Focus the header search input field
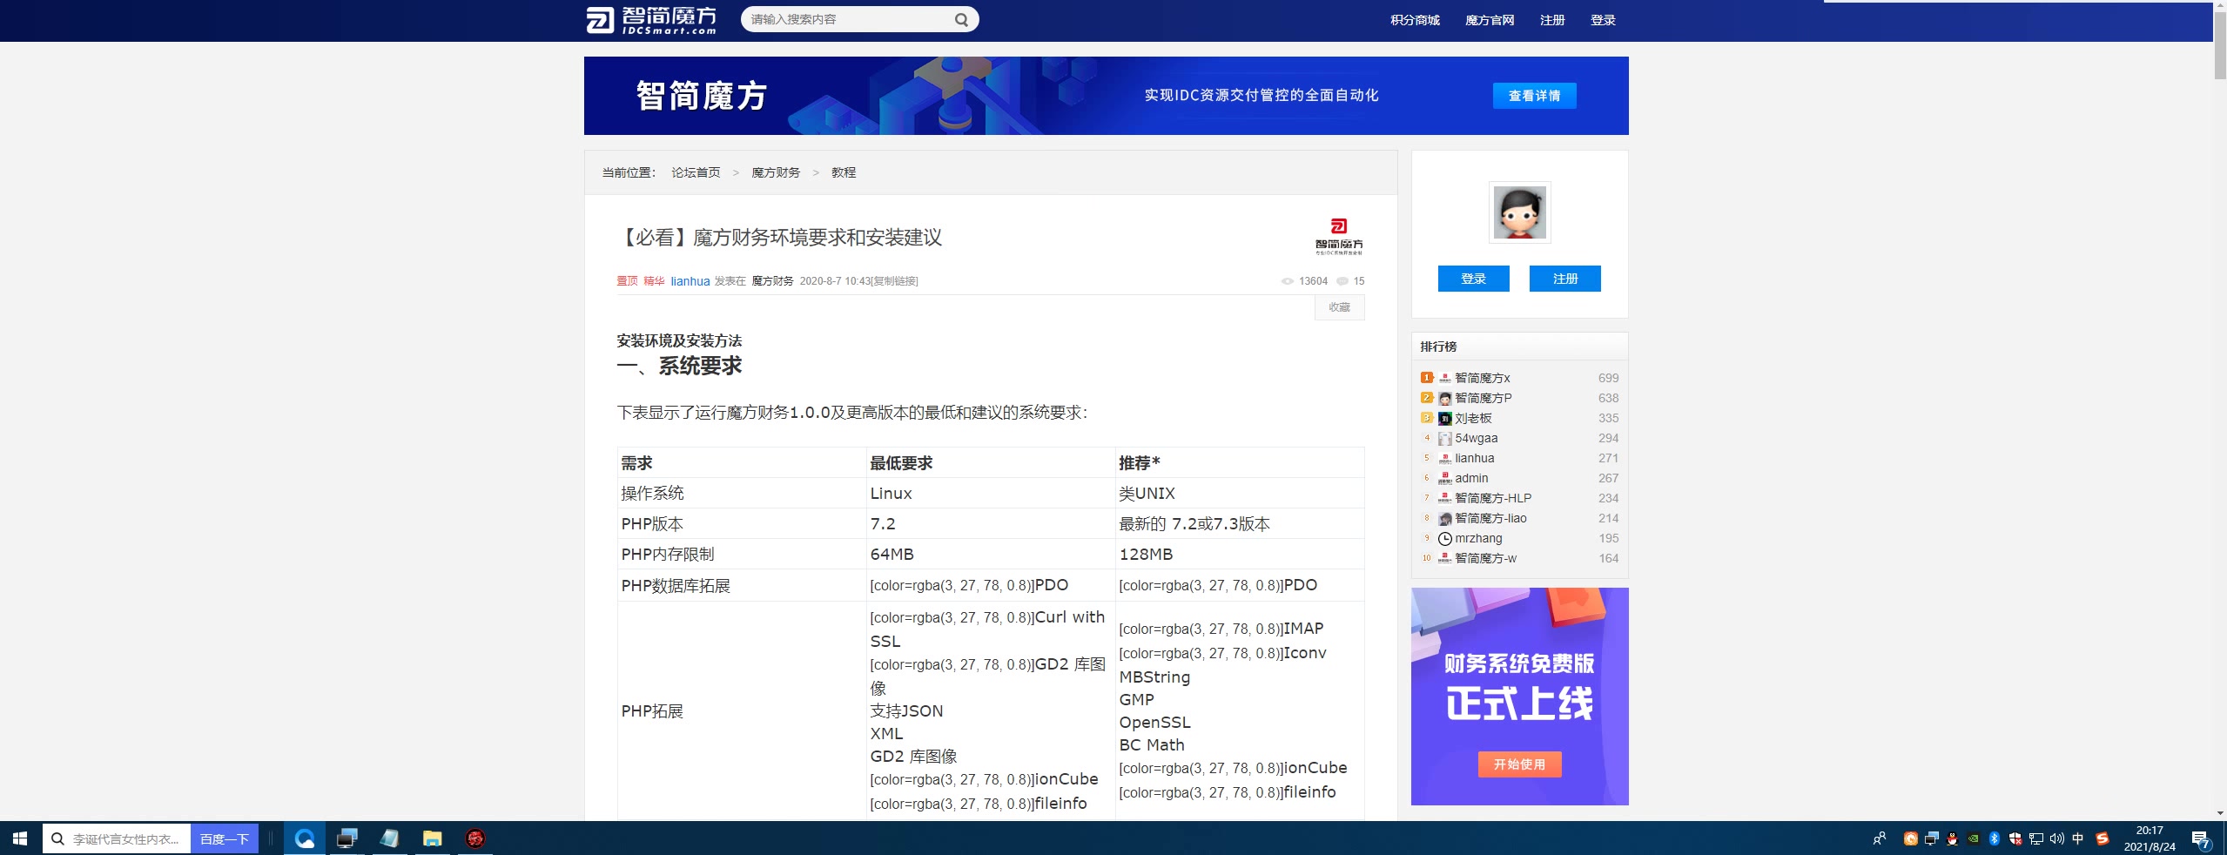The width and height of the screenshot is (2227, 855). (x=849, y=19)
